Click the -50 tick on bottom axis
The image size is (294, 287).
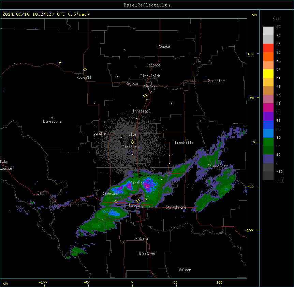[87, 282]
